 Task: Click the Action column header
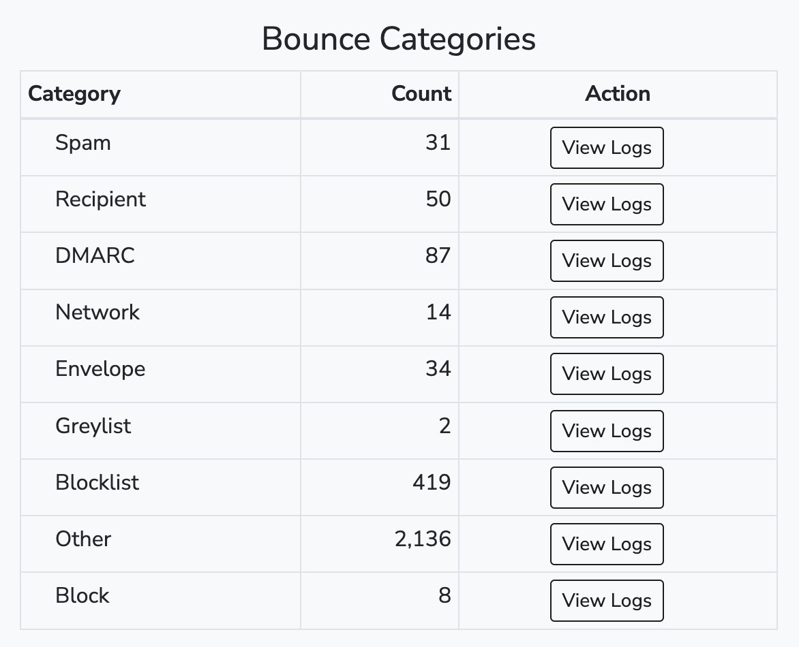[x=618, y=94]
